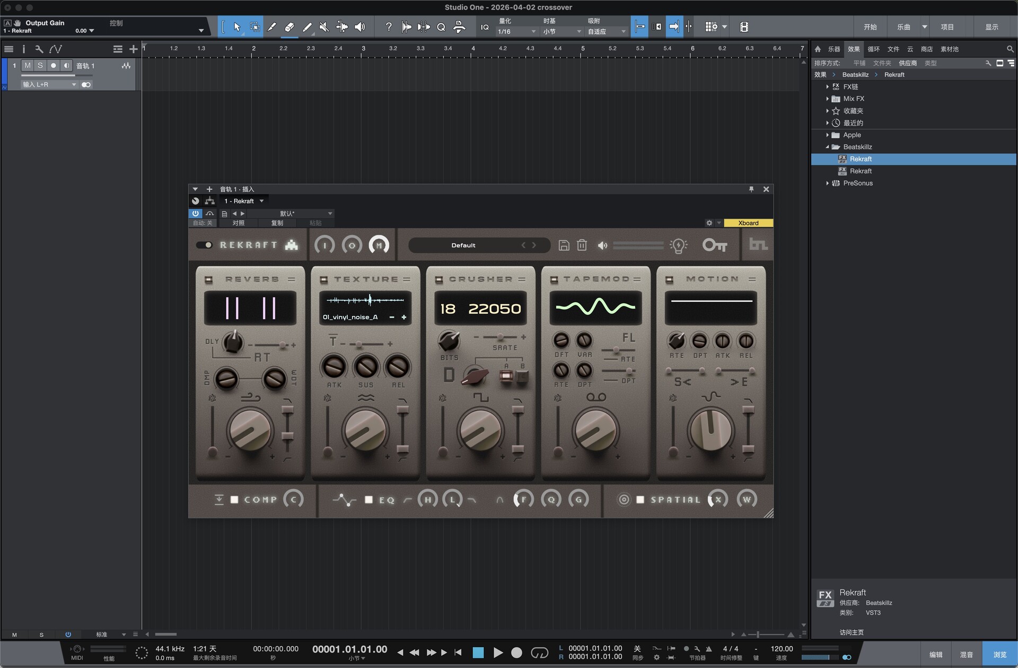The height and width of the screenshot is (668, 1018).
Task: Select the Range tool
Action: [254, 27]
